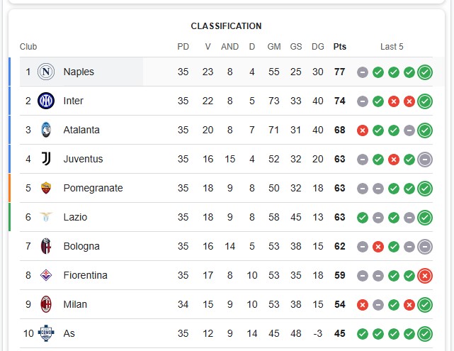
Task: Open the Atalanta team name link
Action: pyautogui.click(x=81, y=130)
